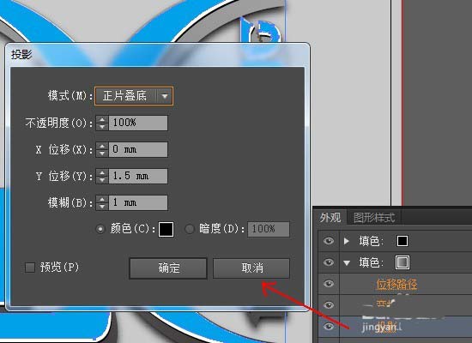
Task: Click the gradient fill swatch in 外观 panel
Action: pos(402,262)
